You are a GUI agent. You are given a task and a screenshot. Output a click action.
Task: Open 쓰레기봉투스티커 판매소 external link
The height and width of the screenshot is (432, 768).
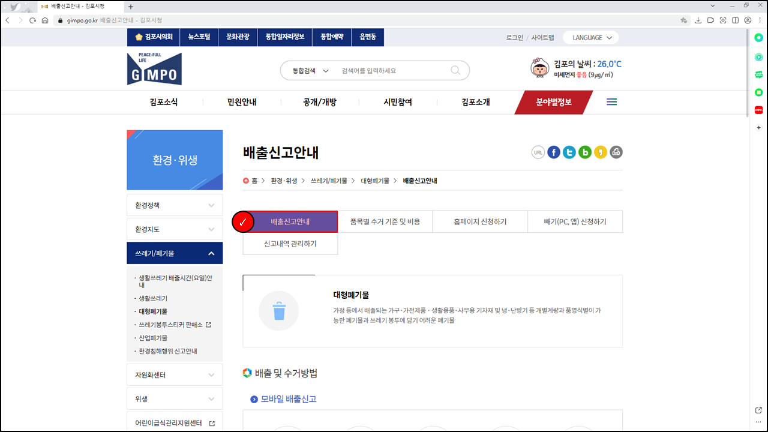[x=175, y=325]
